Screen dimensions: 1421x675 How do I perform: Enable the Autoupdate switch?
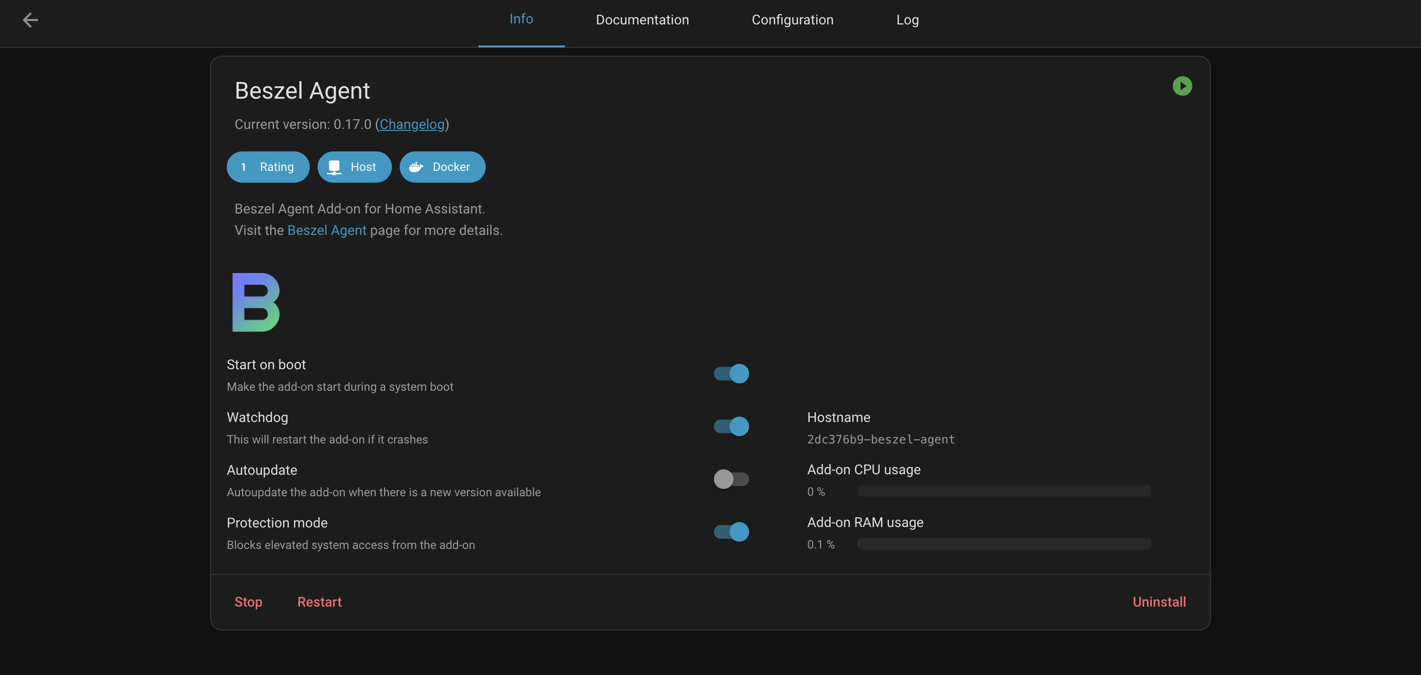pos(731,479)
